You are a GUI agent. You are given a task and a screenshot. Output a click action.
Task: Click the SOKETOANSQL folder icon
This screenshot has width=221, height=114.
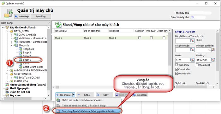[12, 74]
